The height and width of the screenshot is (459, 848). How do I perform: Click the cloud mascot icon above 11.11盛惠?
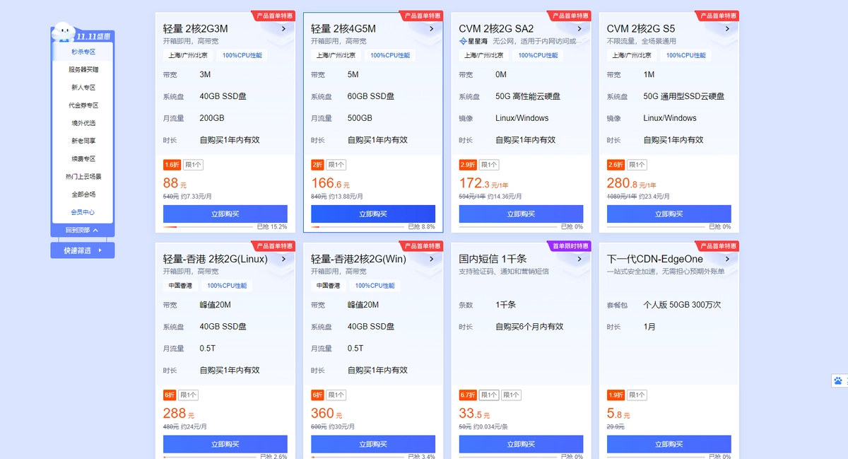[63, 31]
